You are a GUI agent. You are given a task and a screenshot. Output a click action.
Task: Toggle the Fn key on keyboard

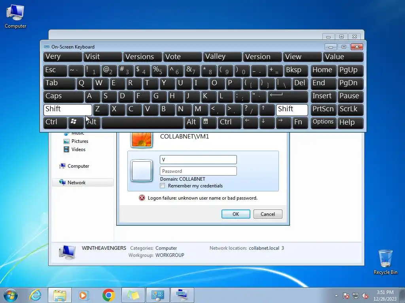(300, 122)
